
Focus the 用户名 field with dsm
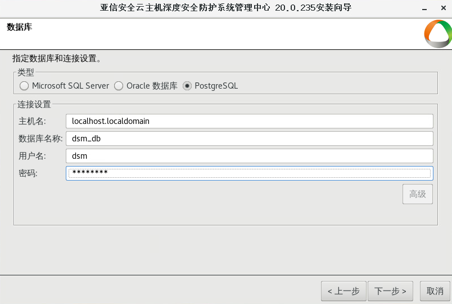coord(250,156)
